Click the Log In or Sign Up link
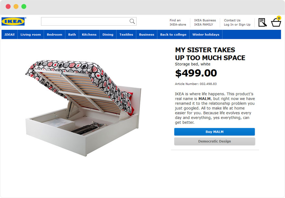Image resolution: width=285 pixels, height=198 pixels. [237, 25]
